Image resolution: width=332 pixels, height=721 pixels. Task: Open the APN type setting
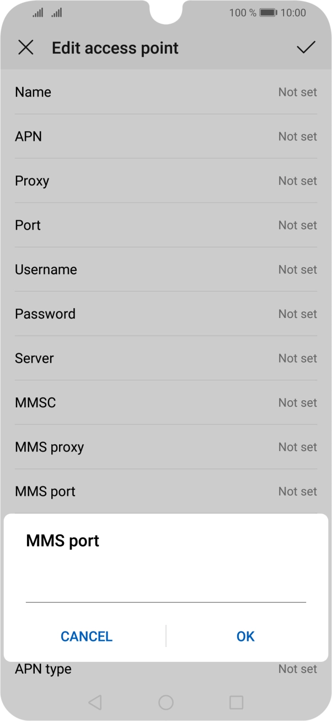pos(165,670)
